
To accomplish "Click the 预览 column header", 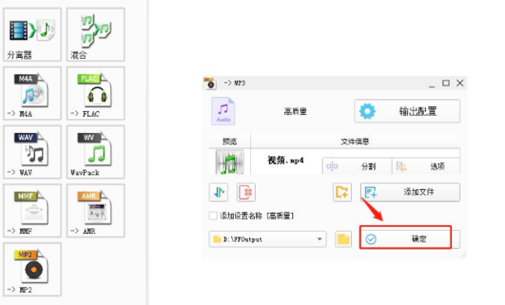I will tap(230, 141).
